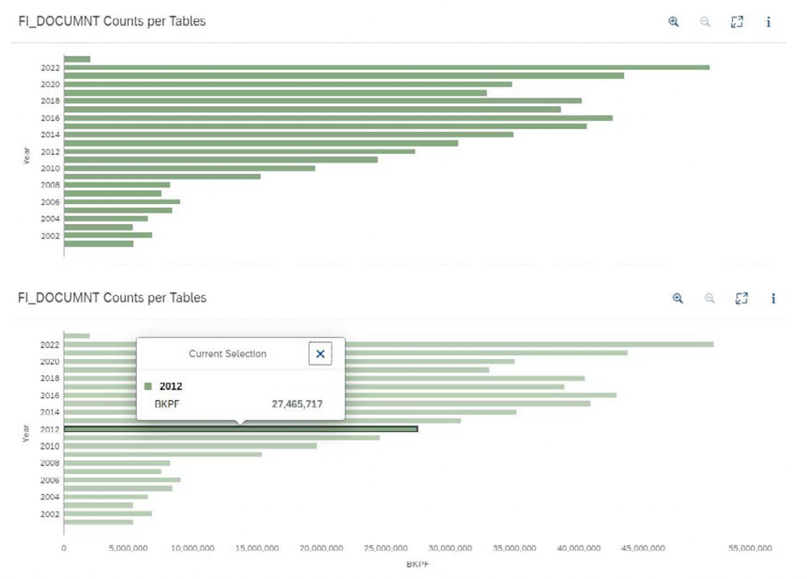Show information for bottom chart
This screenshot has width=807, height=579.
tap(773, 298)
